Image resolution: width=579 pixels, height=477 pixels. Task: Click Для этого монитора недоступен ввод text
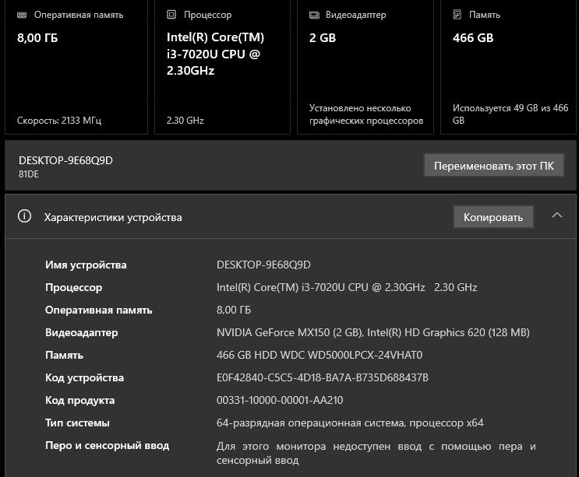[x=376, y=453]
